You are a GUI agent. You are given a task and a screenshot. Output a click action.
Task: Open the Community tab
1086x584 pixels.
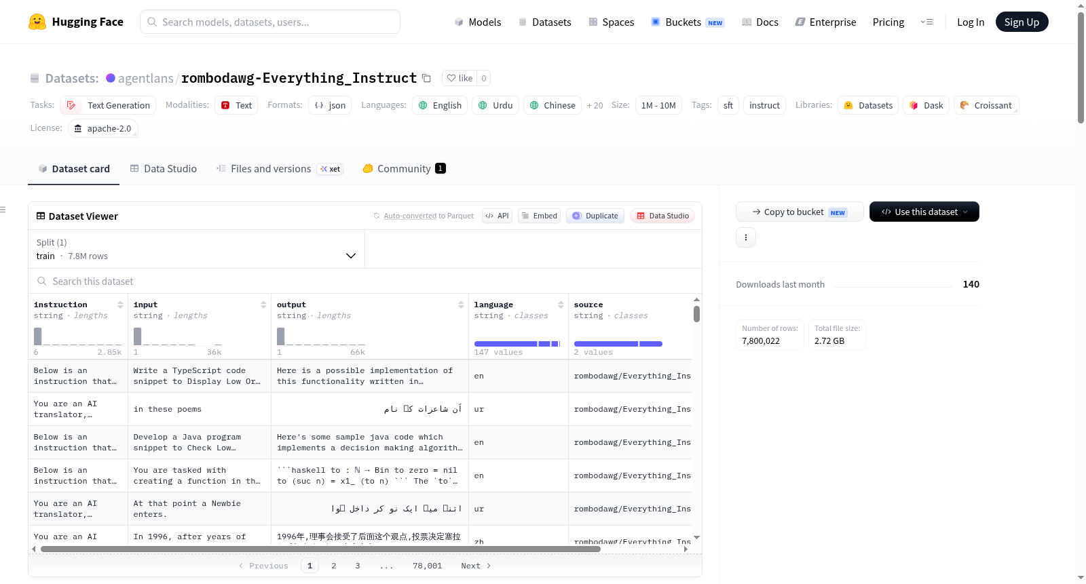pyautogui.click(x=405, y=168)
